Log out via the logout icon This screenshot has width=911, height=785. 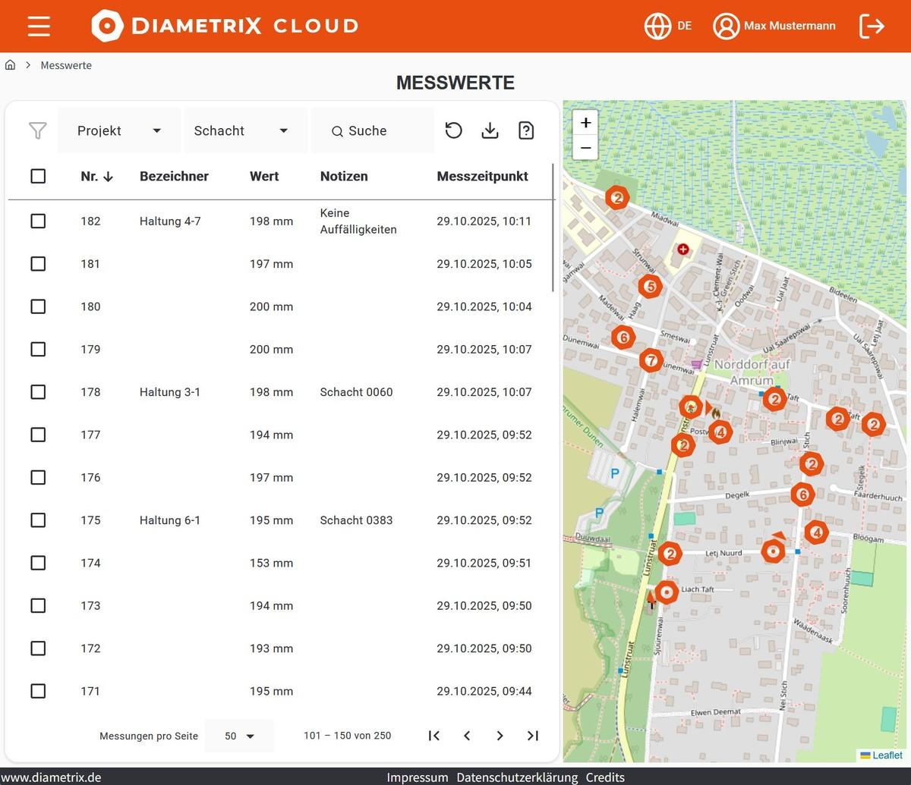(872, 25)
